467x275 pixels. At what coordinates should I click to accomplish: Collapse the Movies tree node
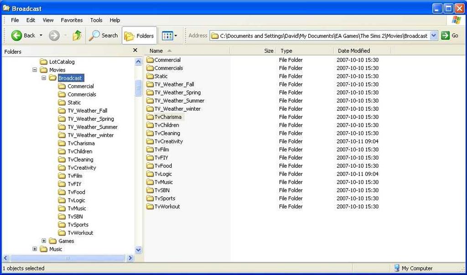click(35, 70)
